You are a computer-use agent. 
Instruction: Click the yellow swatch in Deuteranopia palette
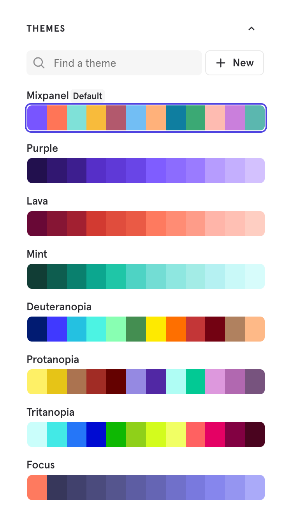(x=156, y=329)
